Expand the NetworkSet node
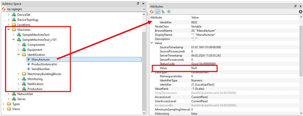 coord(8,94)
